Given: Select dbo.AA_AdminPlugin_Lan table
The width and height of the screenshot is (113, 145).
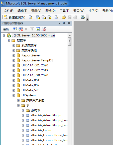Looking at the screenshot, I should (x=49, y=125).
